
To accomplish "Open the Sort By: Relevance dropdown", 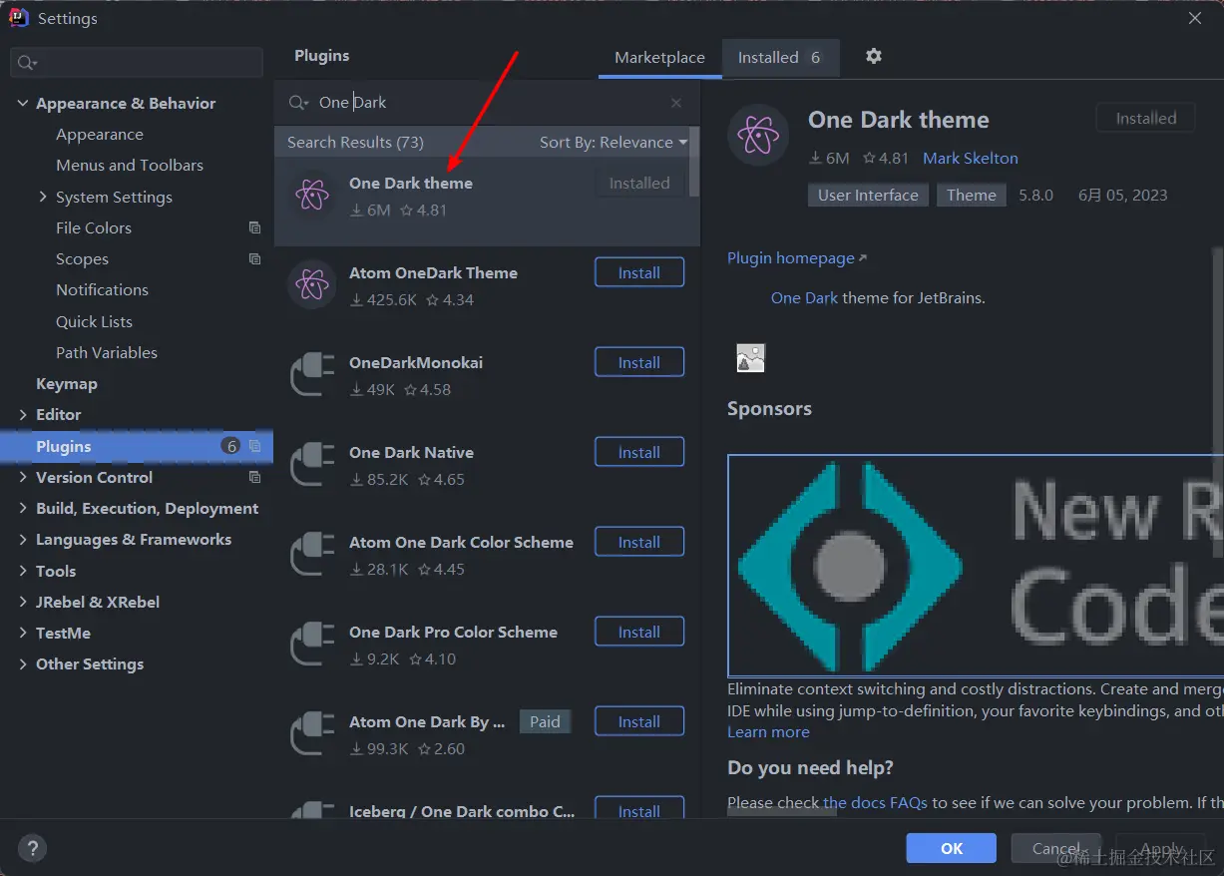I will (613, 142).
